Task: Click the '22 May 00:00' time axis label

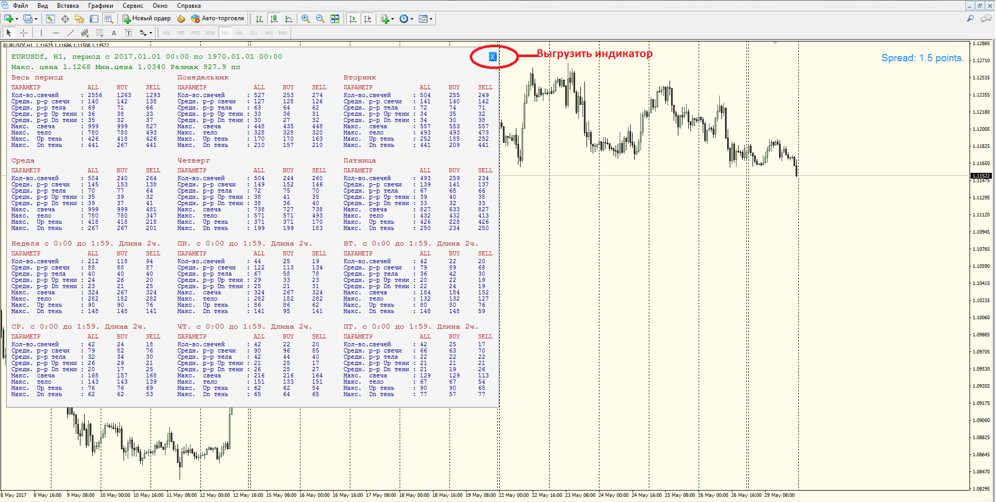Action: pos(514,495)
